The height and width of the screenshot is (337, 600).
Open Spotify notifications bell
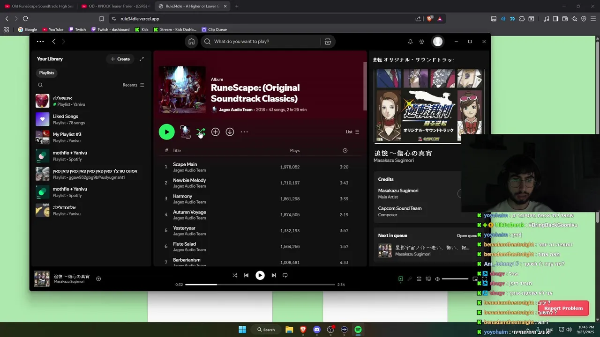[410, 42]
